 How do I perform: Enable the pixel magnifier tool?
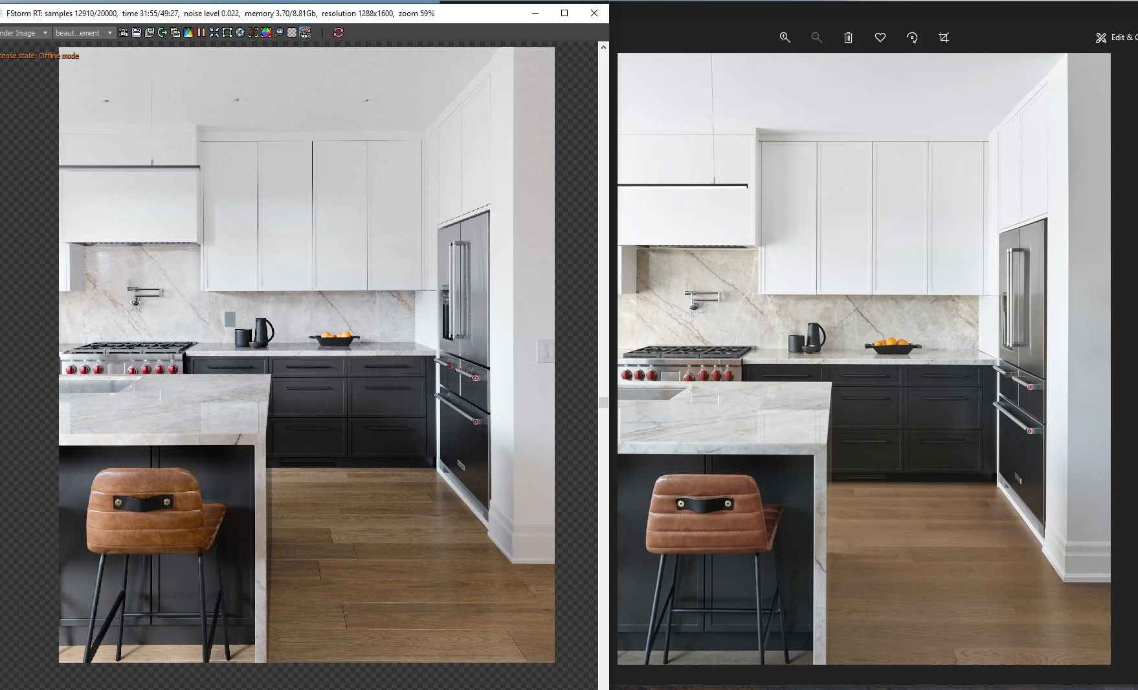[278, 32]
